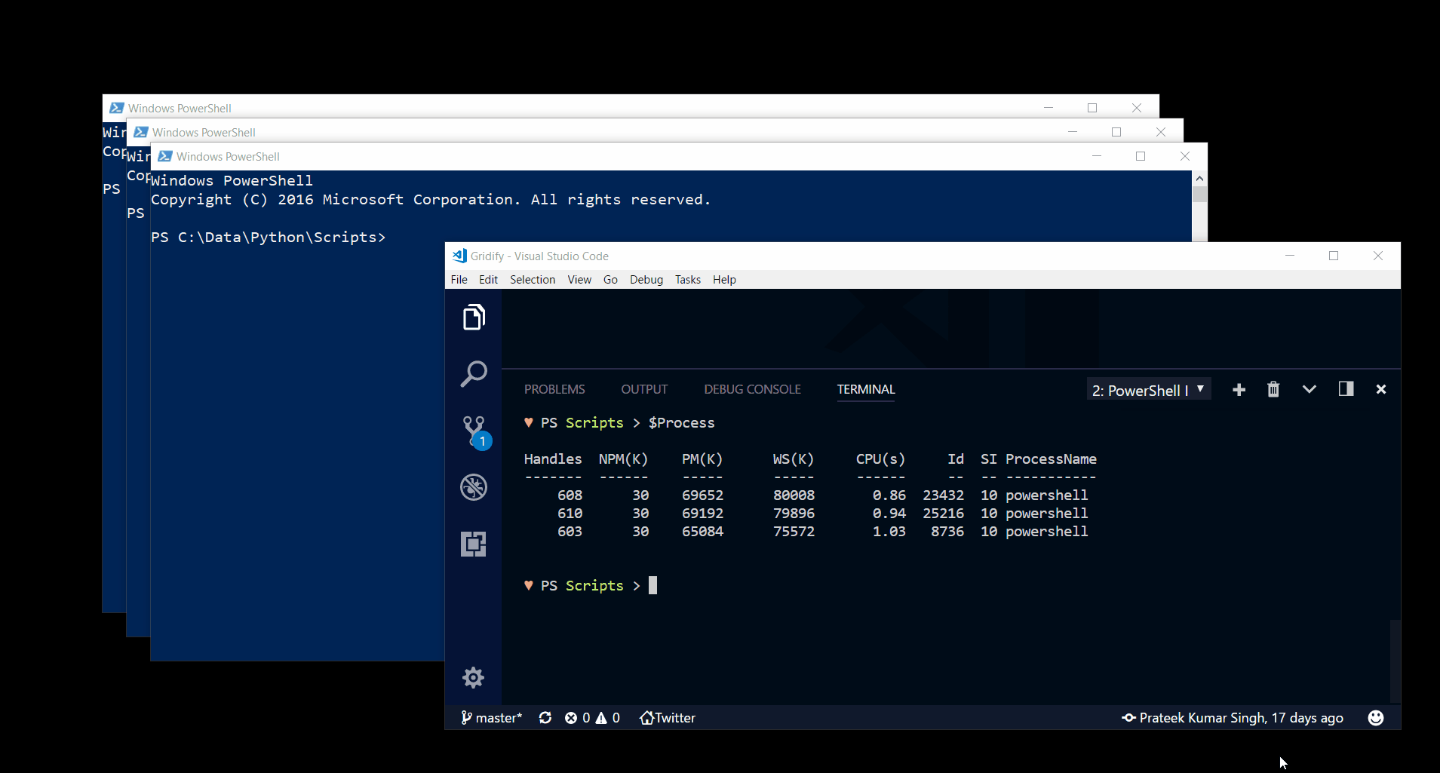1440x773 pixels.
Task: Open the Go menu
Action: coord(610,280)
